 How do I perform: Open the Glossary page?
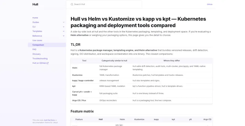[36, 54]
